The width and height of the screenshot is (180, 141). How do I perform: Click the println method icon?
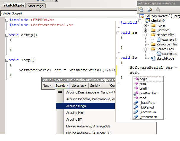[x=136, y=88]
